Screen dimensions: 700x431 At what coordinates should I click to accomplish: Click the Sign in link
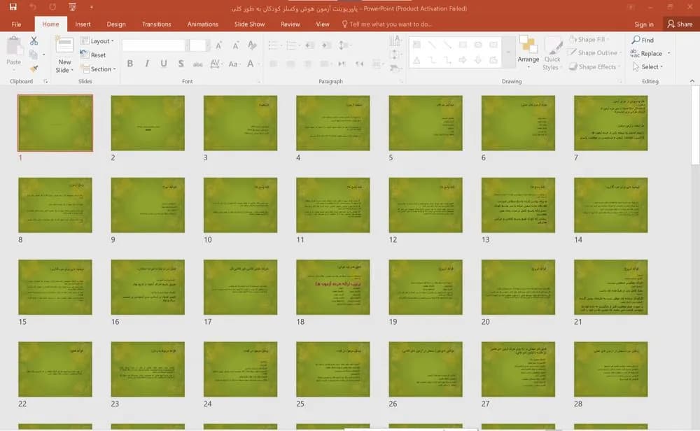point(644,24)
